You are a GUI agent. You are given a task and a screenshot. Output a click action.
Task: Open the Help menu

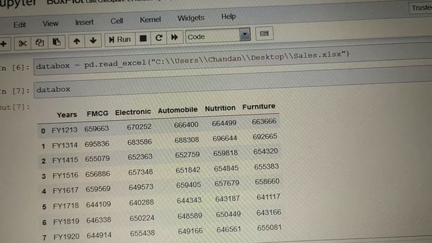tap(228, 16)
